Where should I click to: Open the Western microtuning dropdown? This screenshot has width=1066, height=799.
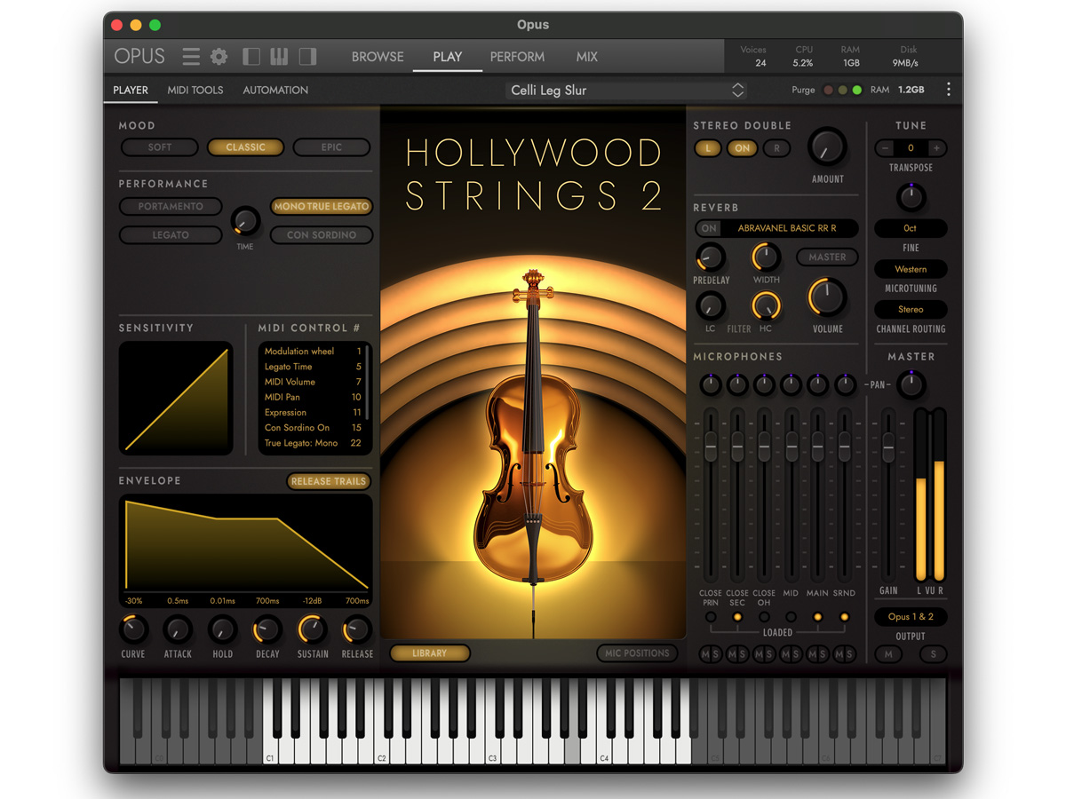911,269
